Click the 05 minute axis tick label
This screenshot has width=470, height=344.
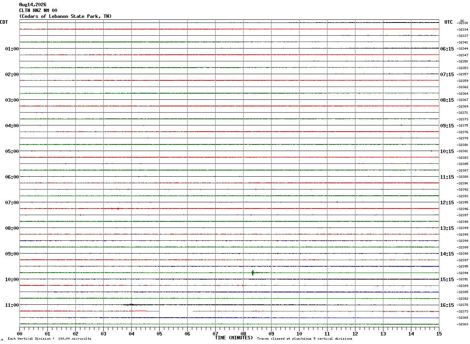point(159,334)
